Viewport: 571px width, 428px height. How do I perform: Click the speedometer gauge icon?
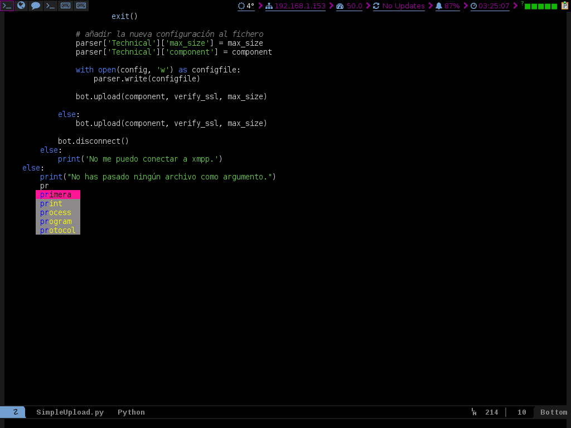click(340, 6)
